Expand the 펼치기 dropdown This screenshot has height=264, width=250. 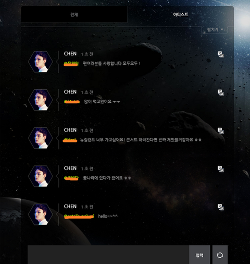point(215,30)
